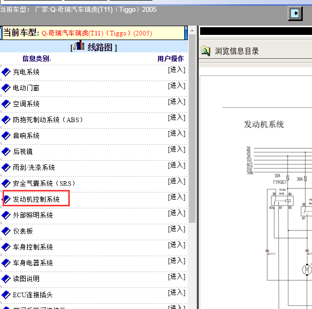Select 安全气囊系统（SRS）category text

(44, 183)
